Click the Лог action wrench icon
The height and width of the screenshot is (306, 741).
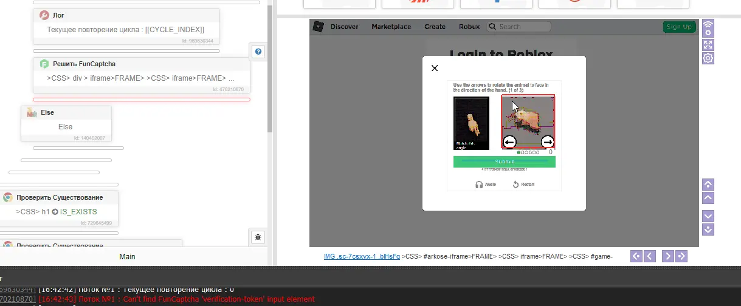[44, 15]
